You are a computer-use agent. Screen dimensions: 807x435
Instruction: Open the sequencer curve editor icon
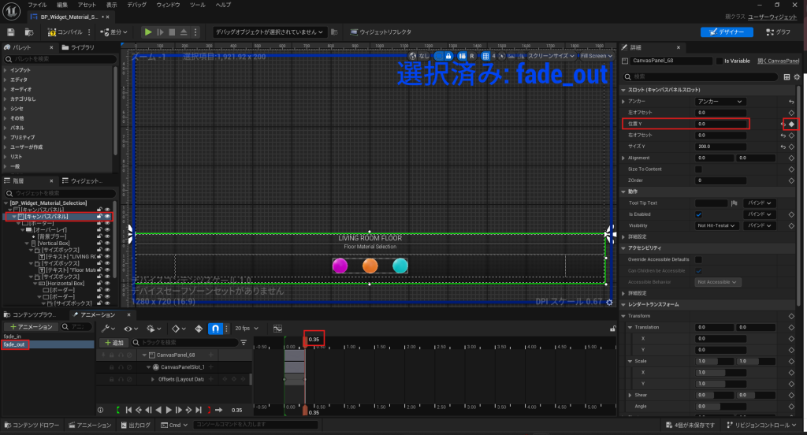[x=277, y=328]
